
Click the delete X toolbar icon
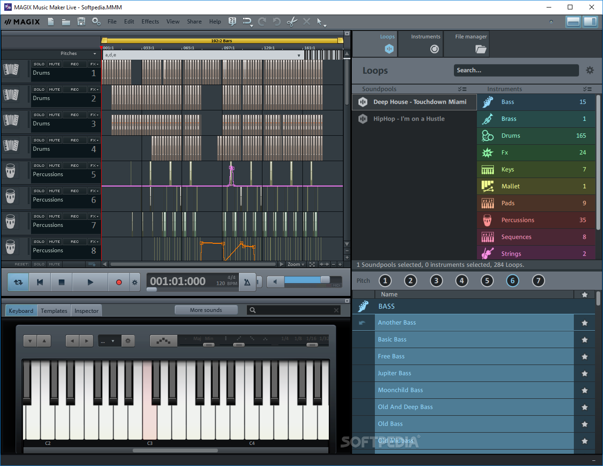tap(307, 22)
